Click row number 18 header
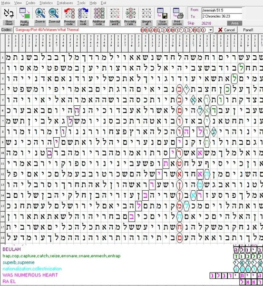263x286 pixels. click(x=2, y=238)
